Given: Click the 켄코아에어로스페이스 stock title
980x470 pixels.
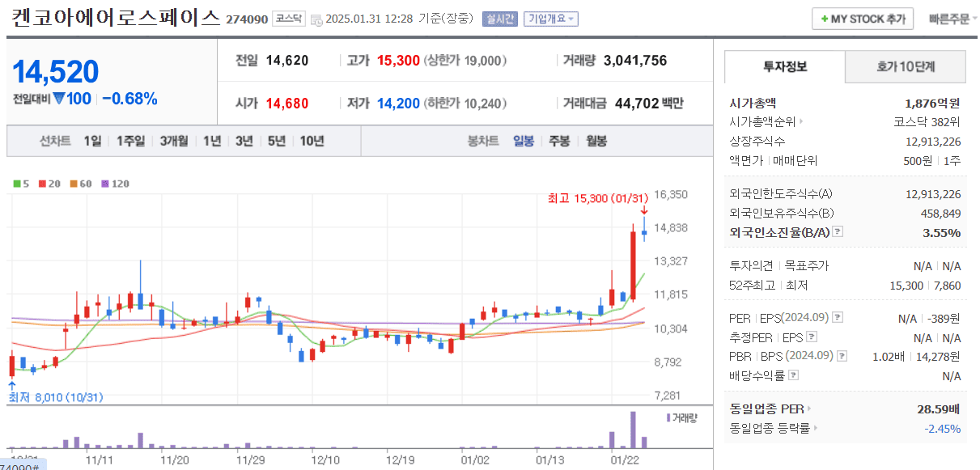Looking at the screenshot, I should (x=116, y=18).
